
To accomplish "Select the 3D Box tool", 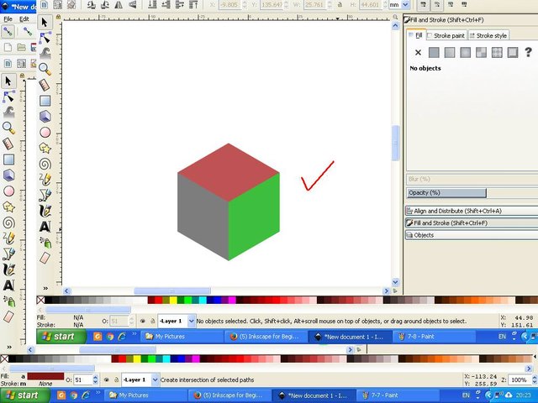I will 45,117.
